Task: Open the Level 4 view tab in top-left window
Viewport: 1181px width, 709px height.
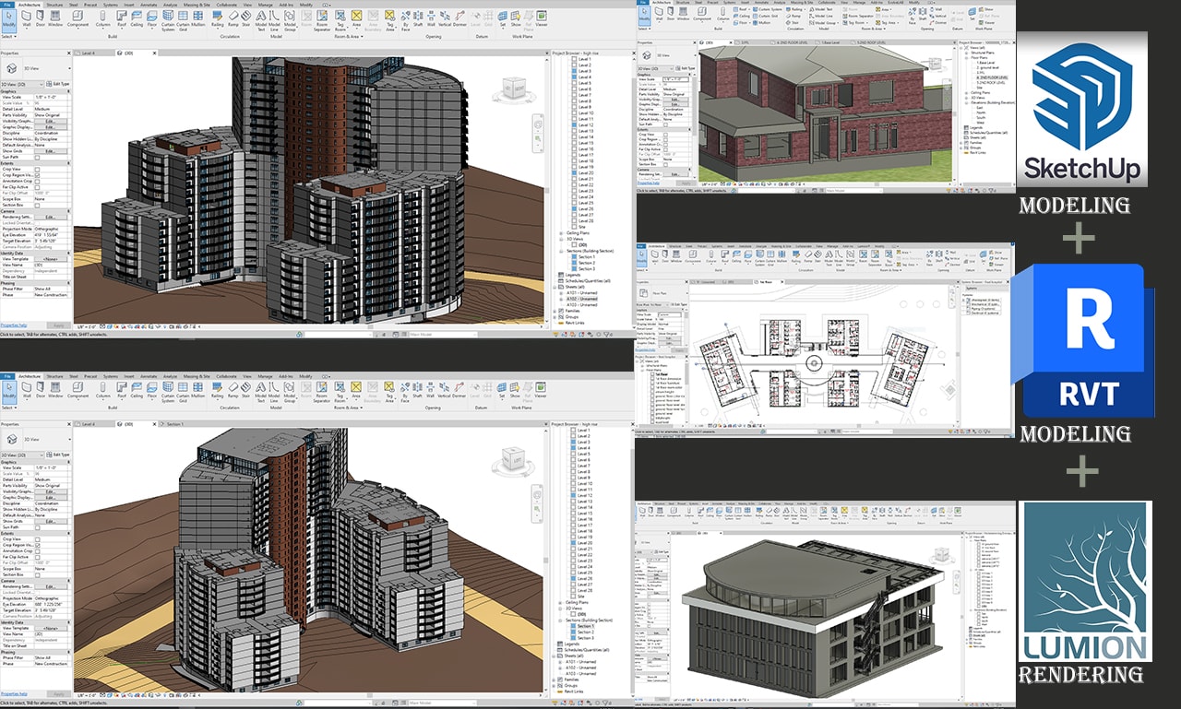Action: click(x=88, y=53)
